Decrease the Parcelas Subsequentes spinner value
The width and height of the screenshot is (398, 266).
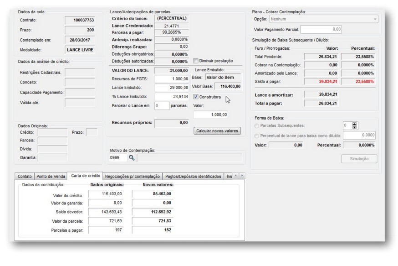(x=354, y=127)
